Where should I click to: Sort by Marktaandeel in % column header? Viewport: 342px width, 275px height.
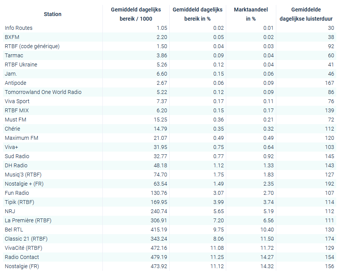tap(251, 14)
